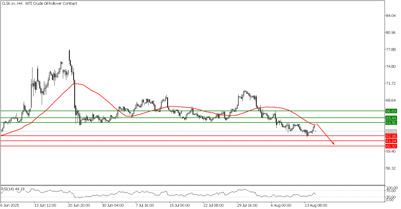Click the 74.80 price scale value
The width and height of the screenshot is (401, 209).
coord(391,66)
